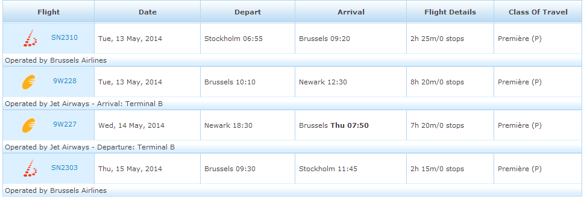Click Brussels Airlines logo beside SN2310
Viewport: 587px width, 220px height.
click(30, 38)
